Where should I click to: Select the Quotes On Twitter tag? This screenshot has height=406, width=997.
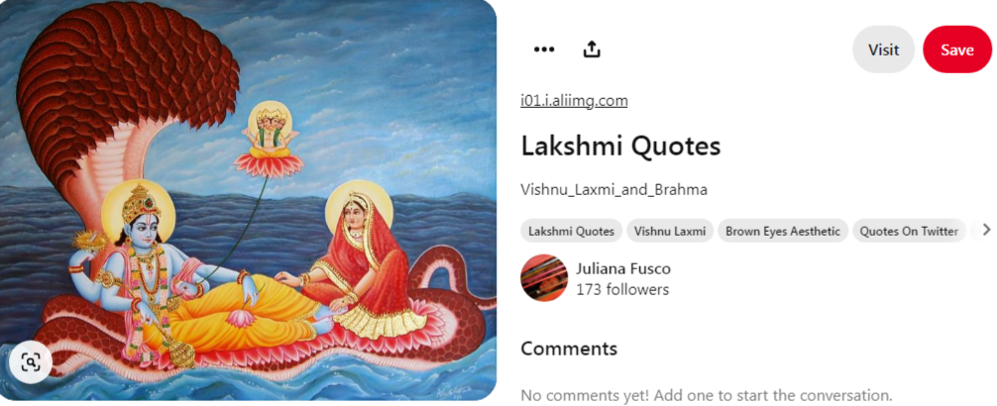click(x=909, y=232)
